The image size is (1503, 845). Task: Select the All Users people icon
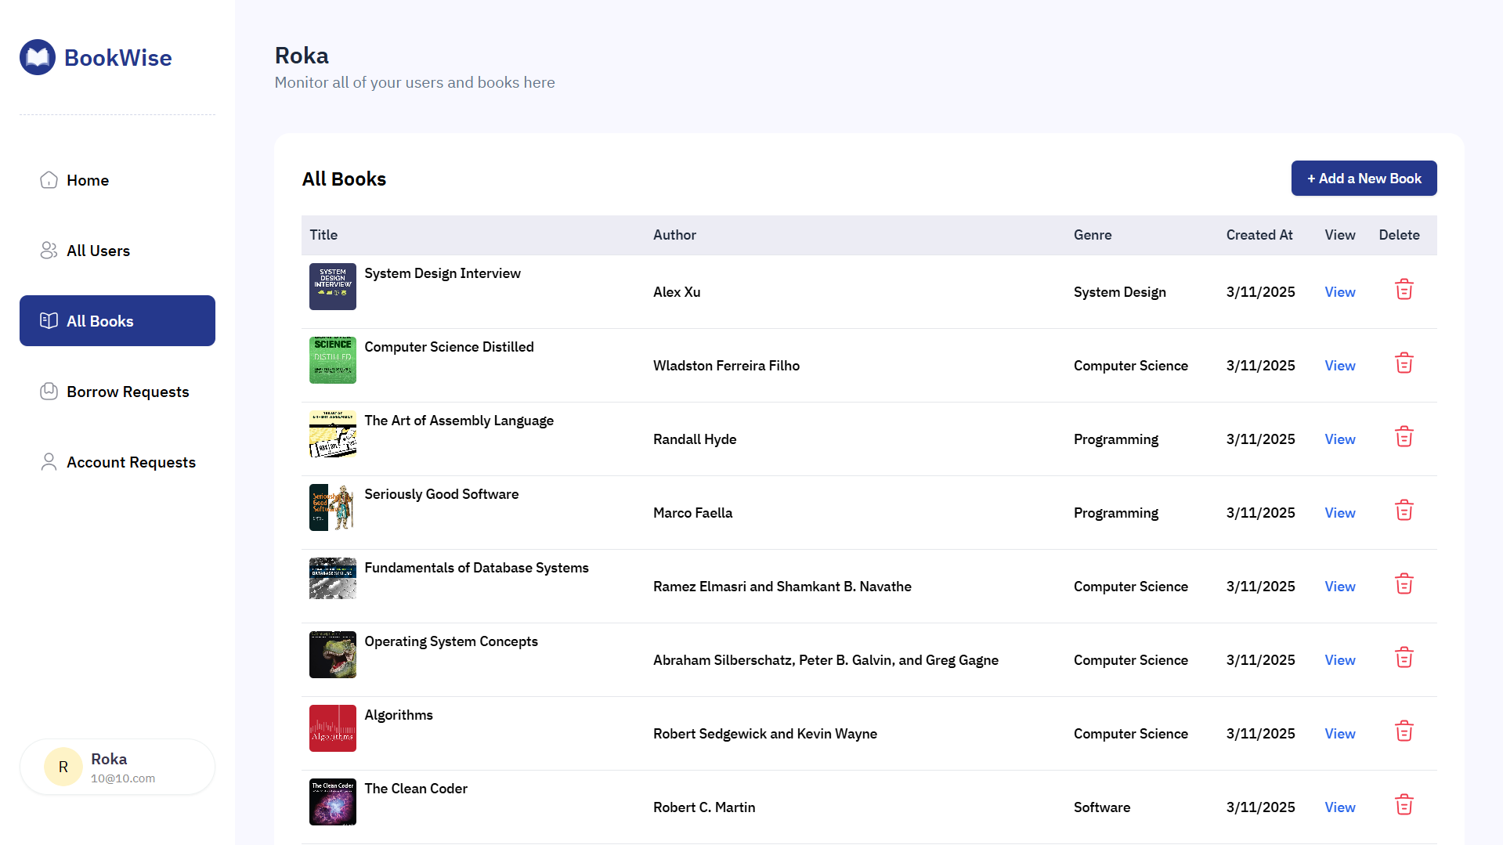49,250
